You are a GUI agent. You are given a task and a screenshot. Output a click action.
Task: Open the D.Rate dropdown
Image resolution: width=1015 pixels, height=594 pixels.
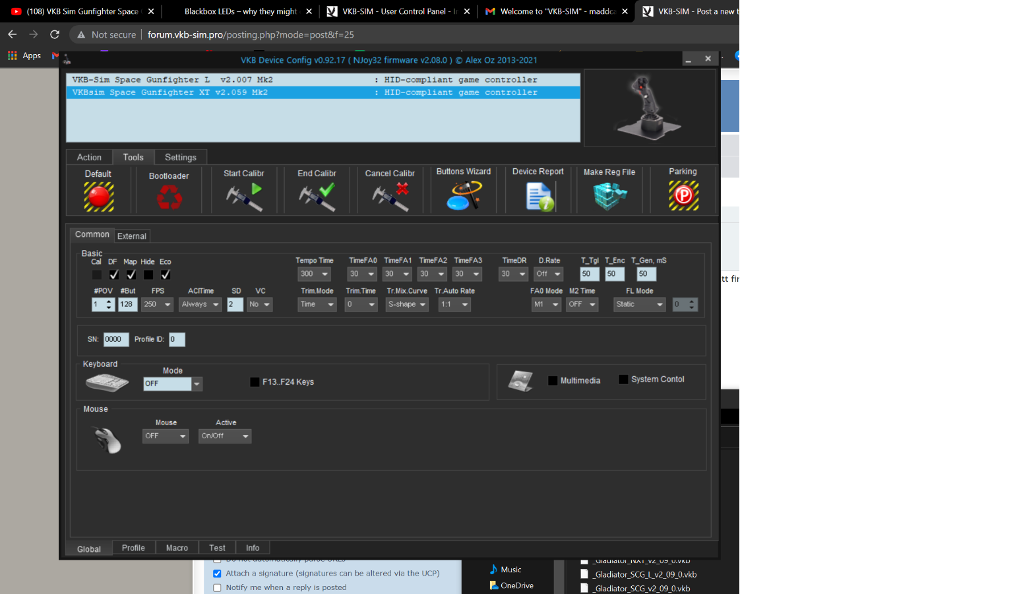pos(549,274)
